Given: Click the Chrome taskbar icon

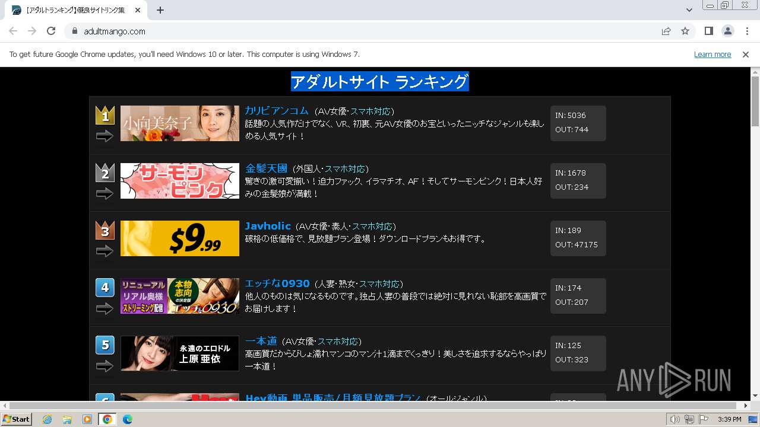Looking at the screenshot, I should (107, 419).
